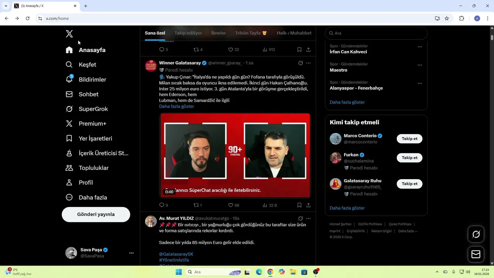This screenshot has width=494, height=278.
Task: Expand Chrome tab search dropdown
Action: click(6, 6)
